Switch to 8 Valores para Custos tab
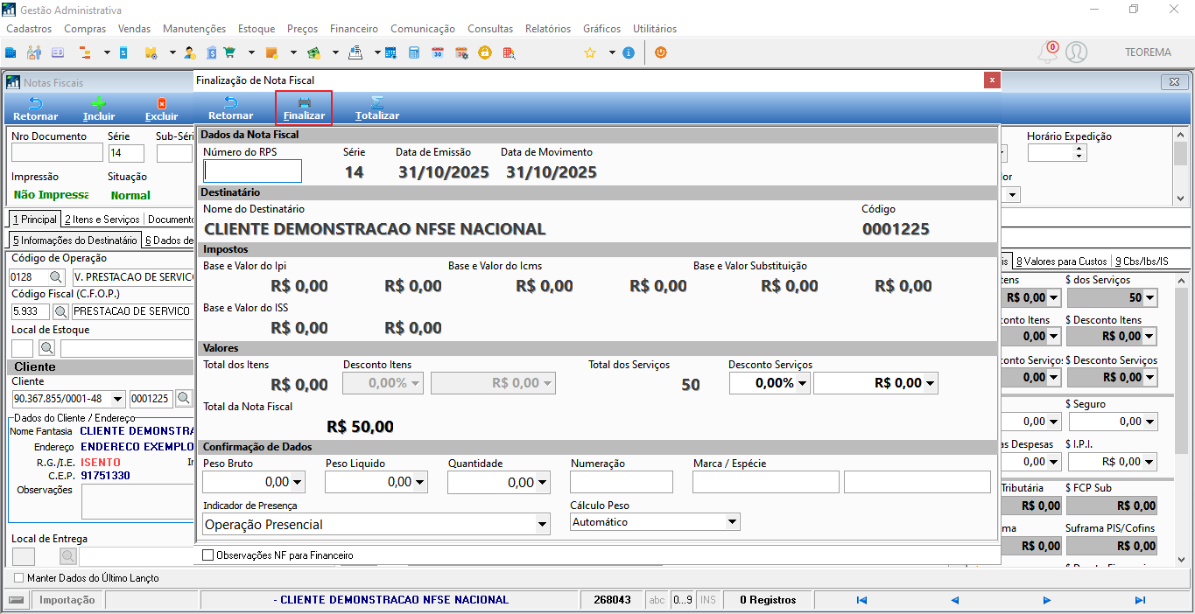This screenshot has height=614, width=1195. click(x=1061, y=261)
